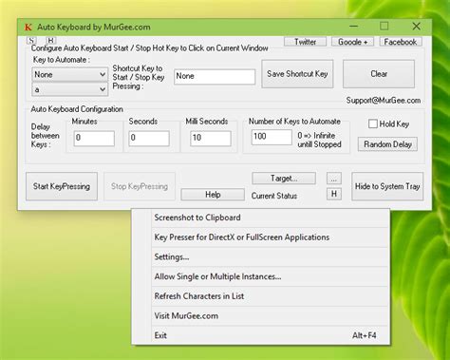Click the Current Status label
450x360 pixels.
[x=274, y=196]
